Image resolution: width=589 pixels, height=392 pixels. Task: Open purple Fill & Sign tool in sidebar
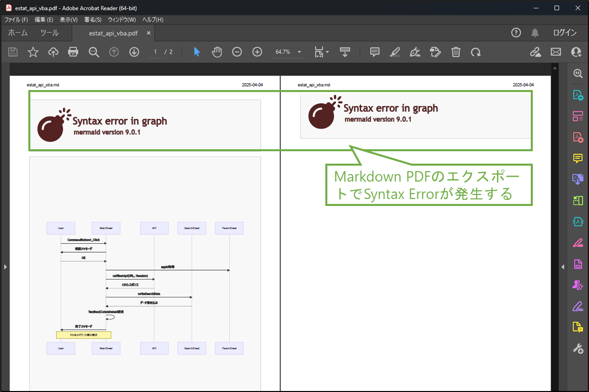coord(578,306)
